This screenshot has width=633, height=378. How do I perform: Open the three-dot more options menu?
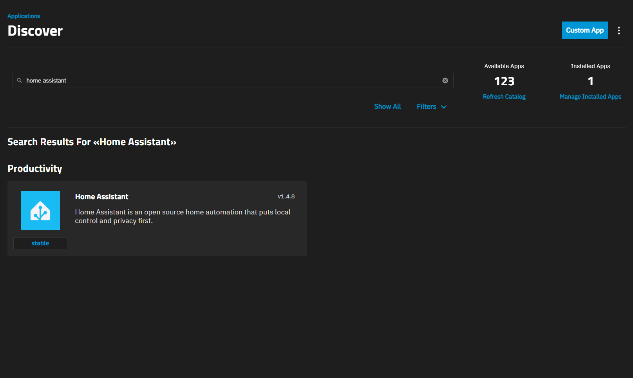pyautogui.click(x=619, y=31)
